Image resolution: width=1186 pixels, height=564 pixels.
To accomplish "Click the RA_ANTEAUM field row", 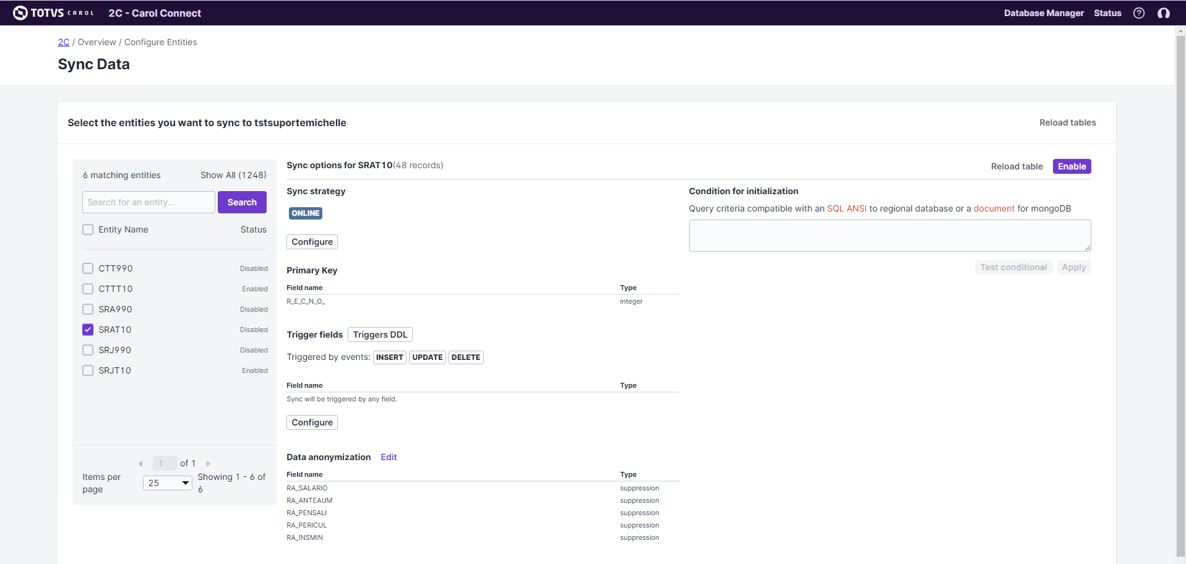I will [x=483, y=500].
